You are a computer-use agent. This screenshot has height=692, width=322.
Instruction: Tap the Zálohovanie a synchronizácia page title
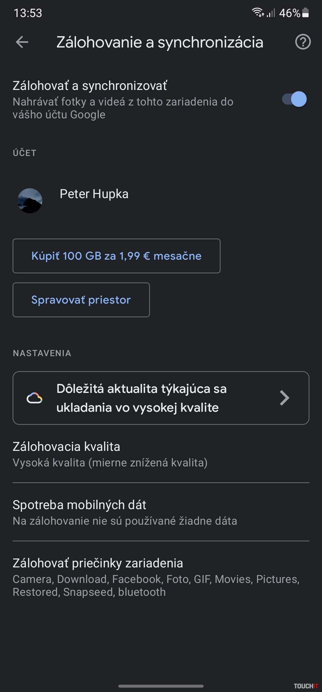click(x=160, y=42)
